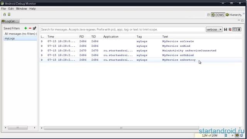Viewport: 247px width, 139px height.
Task: Click the rightmost status bar view icon
Action: 242,136
